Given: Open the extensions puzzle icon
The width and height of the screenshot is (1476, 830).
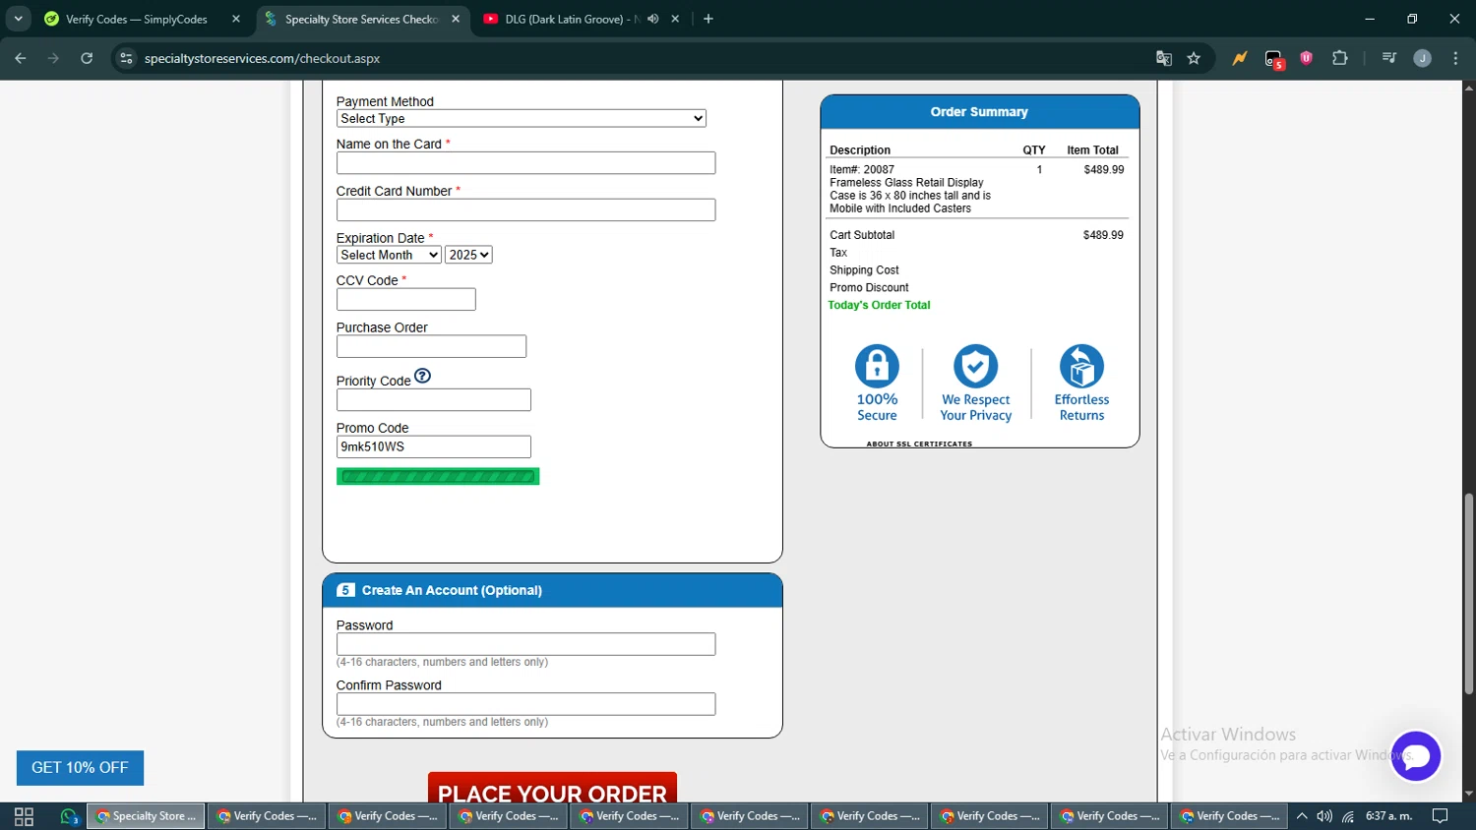Looking at the screenshot, I should point(1340,58).
